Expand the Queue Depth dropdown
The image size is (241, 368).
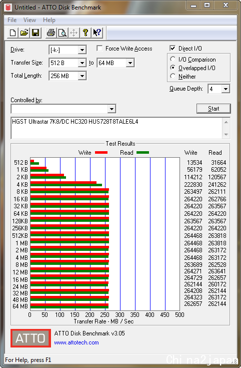pyautogui.click(x=225, y=89)
